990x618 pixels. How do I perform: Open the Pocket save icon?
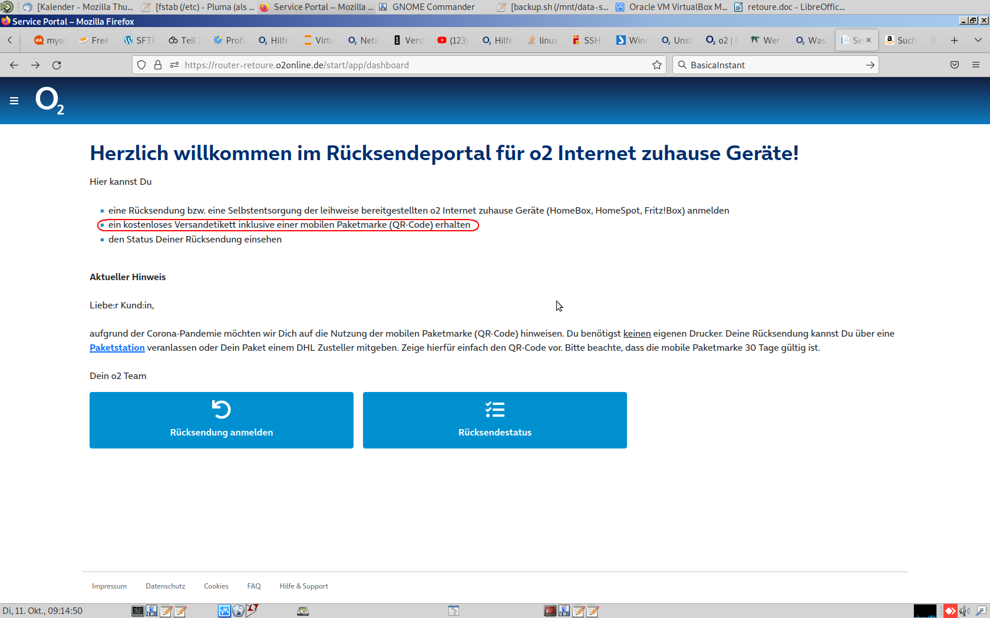click(x=955, y=65)
